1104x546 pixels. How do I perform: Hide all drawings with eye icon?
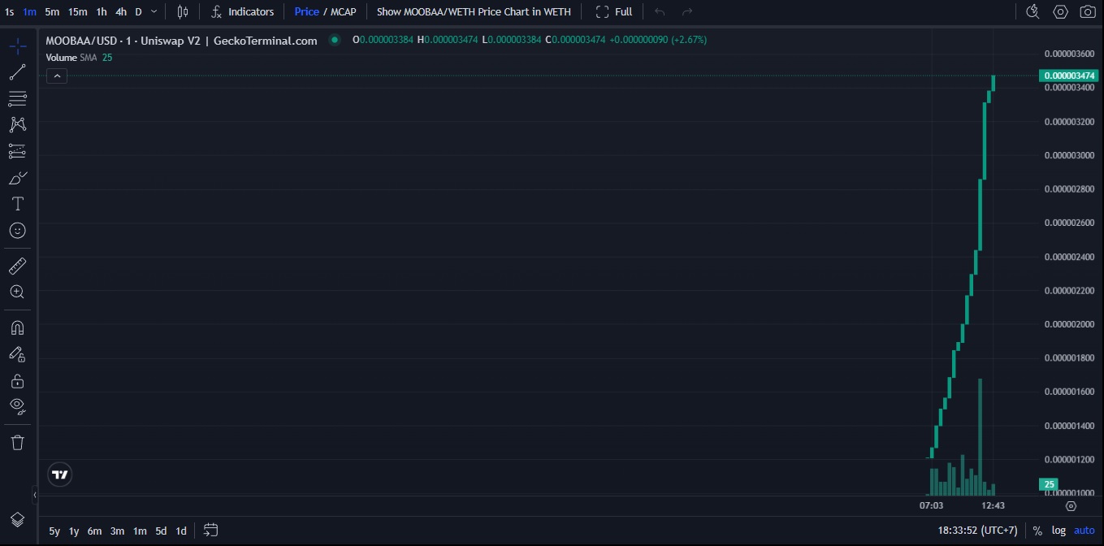coord(17,406)
